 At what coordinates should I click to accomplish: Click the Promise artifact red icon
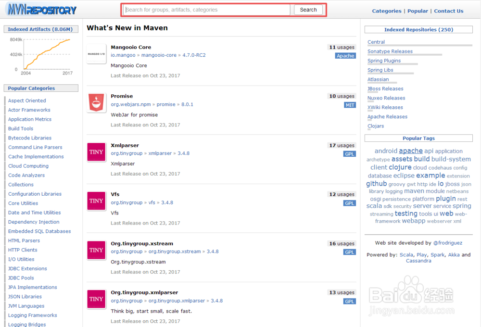tap(96, 103)
